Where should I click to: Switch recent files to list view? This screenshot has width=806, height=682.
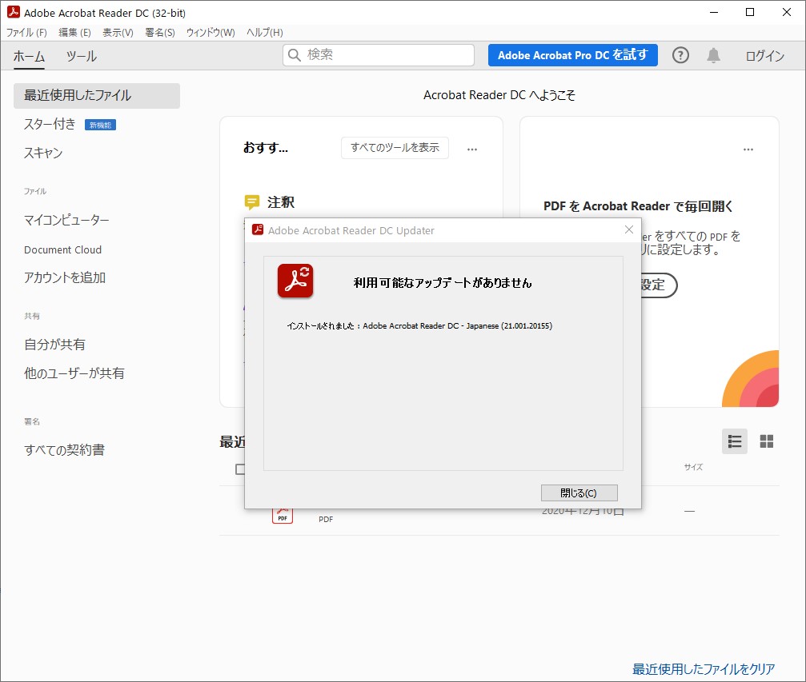pos(734,441)
